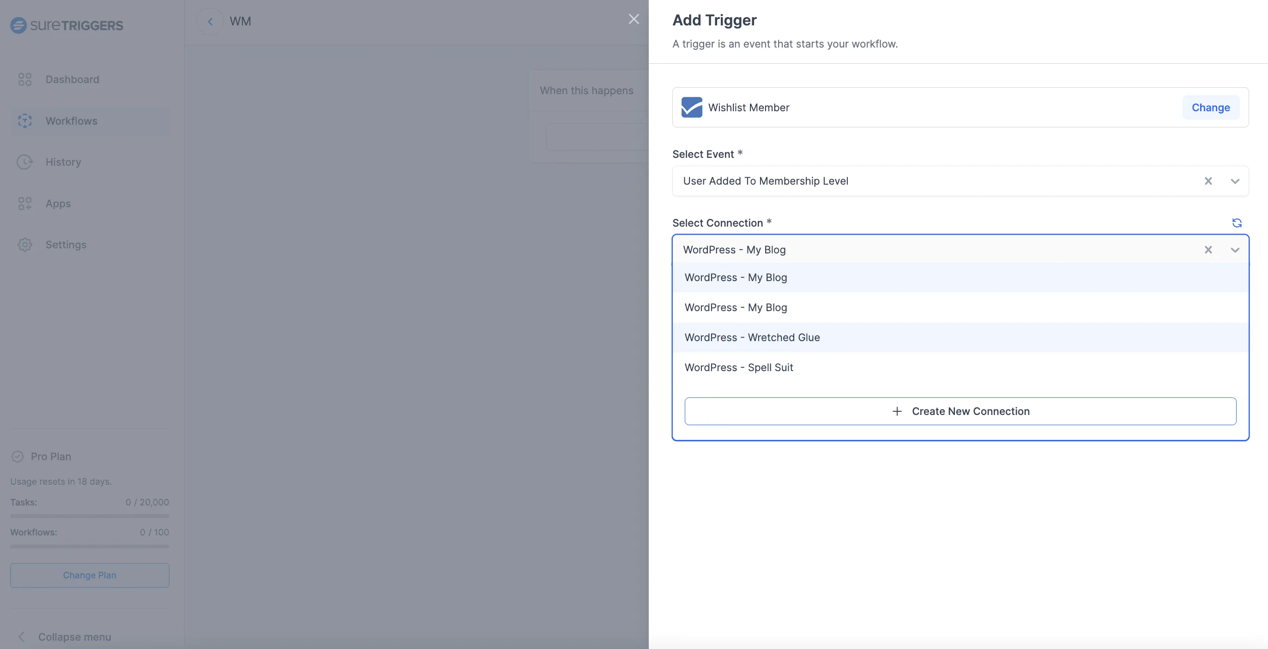Click the History clock icon

click(24, 162)
